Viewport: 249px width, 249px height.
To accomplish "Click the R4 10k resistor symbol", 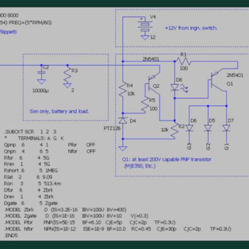I will point(123,90).
